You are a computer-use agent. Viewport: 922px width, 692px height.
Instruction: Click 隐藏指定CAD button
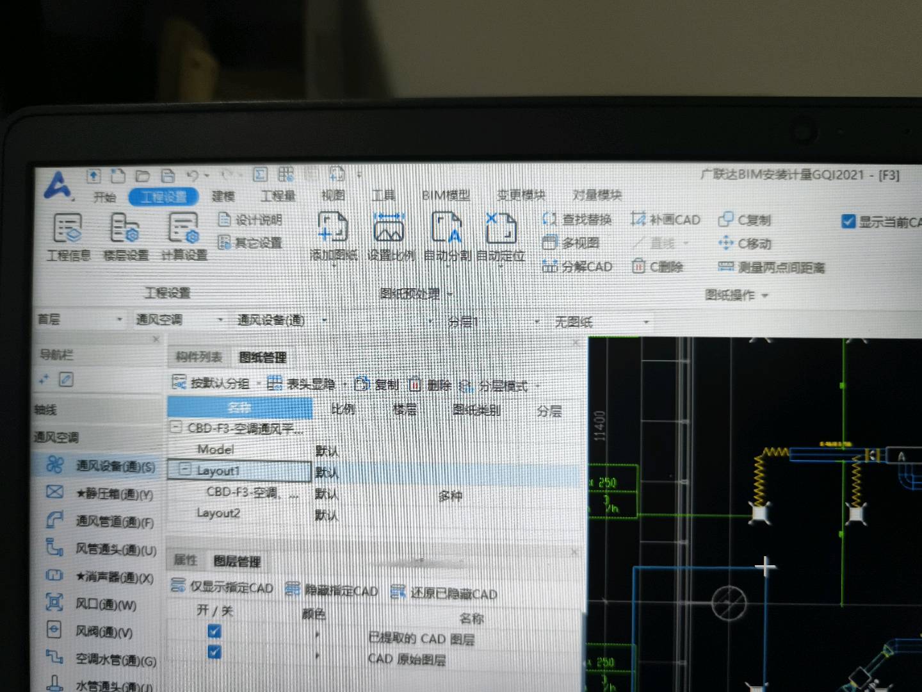pos(332,590)
